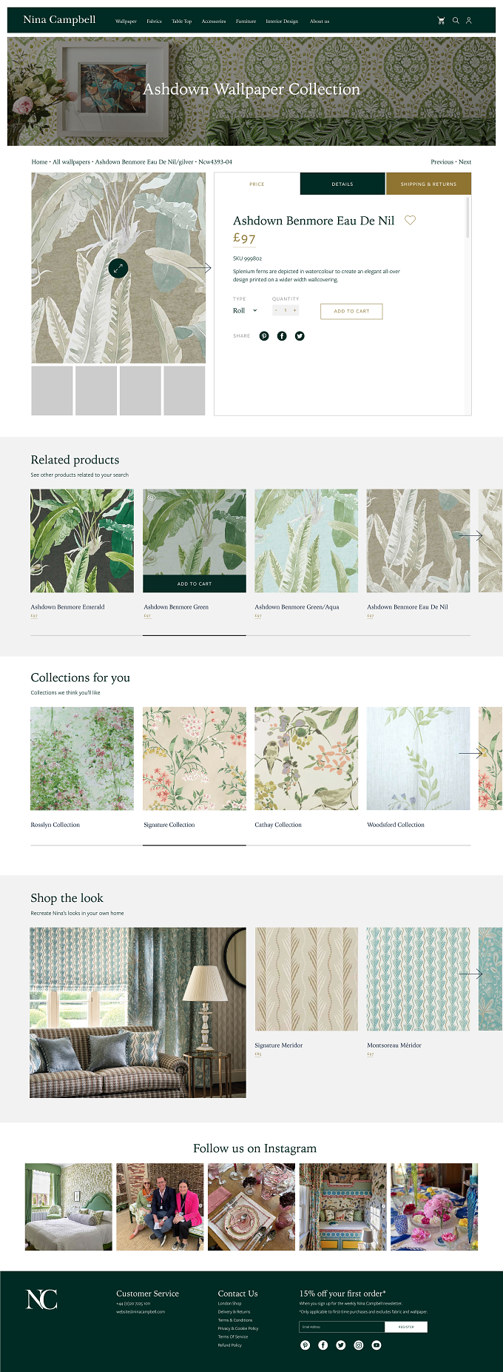Viewport: 503px width, 1372px height.
Task: Click ADD TO CART on Ashdown Benmore Green
Action: pos(195,583)
